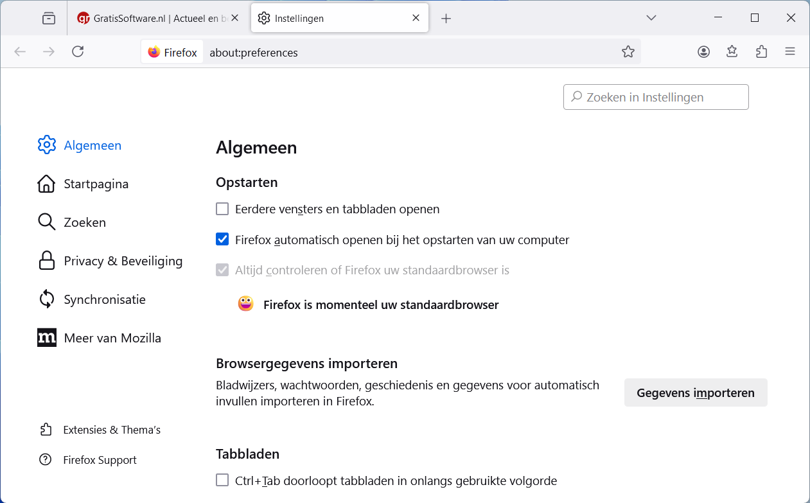Bookmark this page with the star icon
Viewport: 810px width, 503px height.
(x=628, y=52)
